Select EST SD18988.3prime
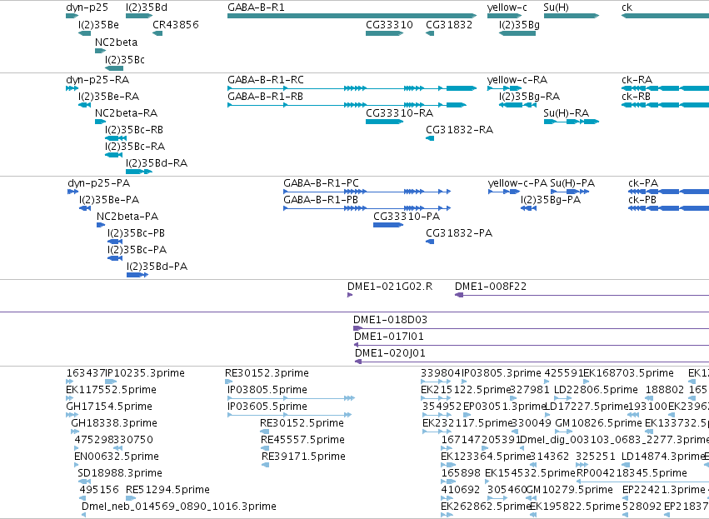The height and width of the screenshot is (519, 709). [84, 482]
